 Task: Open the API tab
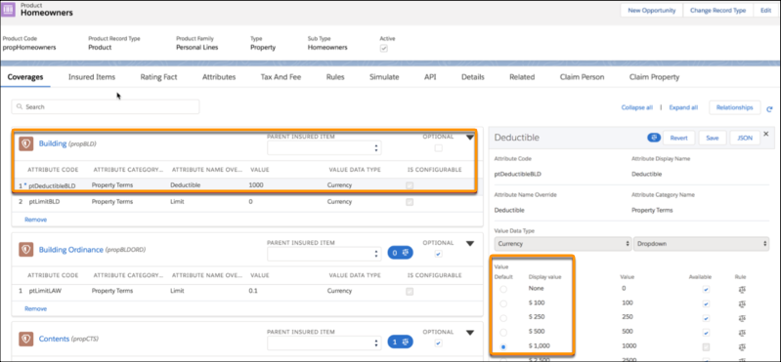[430, 77]
